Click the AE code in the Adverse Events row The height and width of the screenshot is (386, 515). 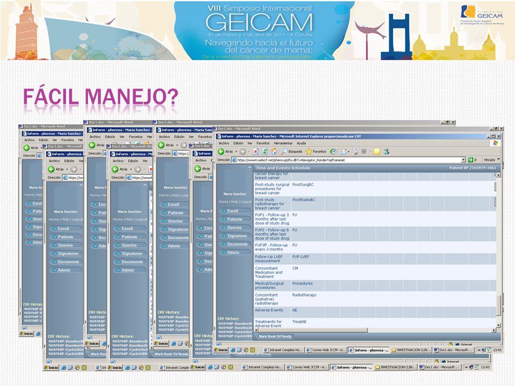click(x=295, y=310)
